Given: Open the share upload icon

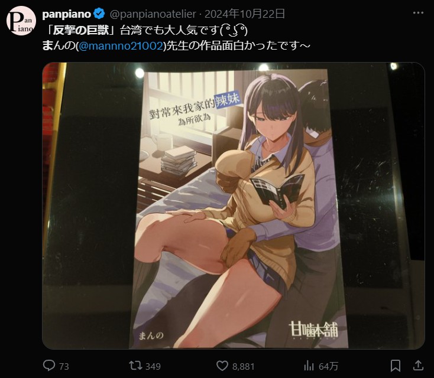Looking at the screenshot, I should coord(418,365).
